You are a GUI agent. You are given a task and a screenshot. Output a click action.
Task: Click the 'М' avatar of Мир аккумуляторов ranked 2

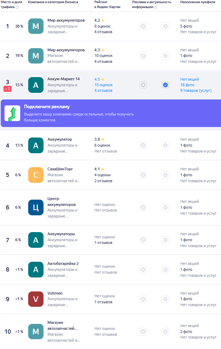(x=36, y=56)
